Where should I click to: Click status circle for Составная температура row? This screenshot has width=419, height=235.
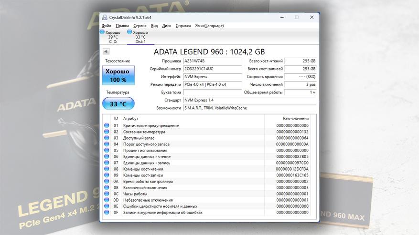click(x=107, y=132)
